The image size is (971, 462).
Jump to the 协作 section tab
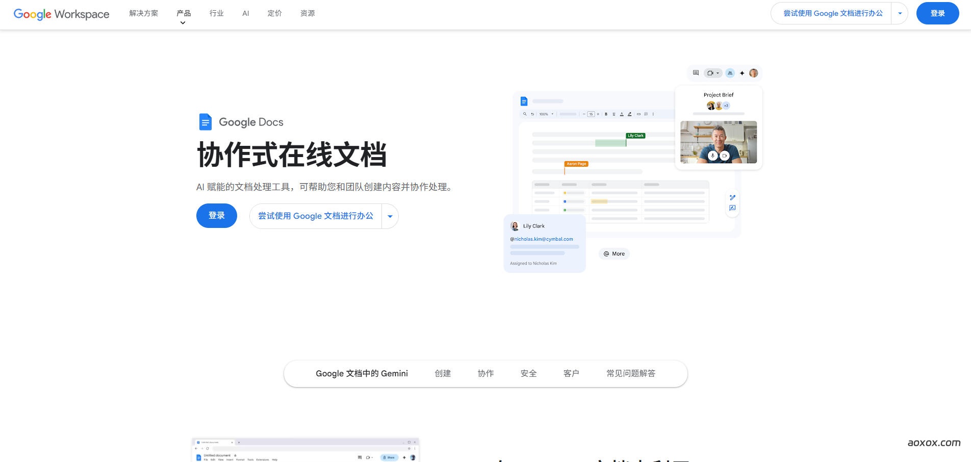tap(485, 373)
